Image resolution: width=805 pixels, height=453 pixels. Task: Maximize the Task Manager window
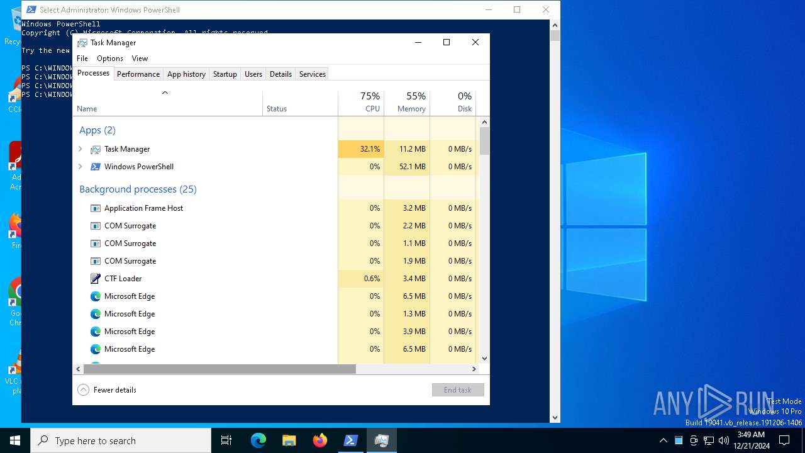tap(447, 42)
